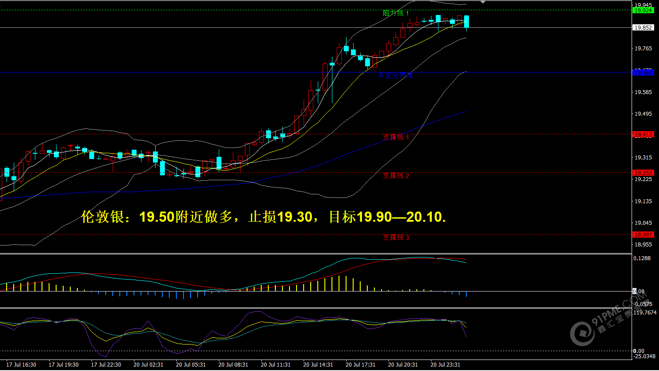Click the 20 Jul 17:31 time label
The width and height of the screenshot is (659, 371).
361,365
